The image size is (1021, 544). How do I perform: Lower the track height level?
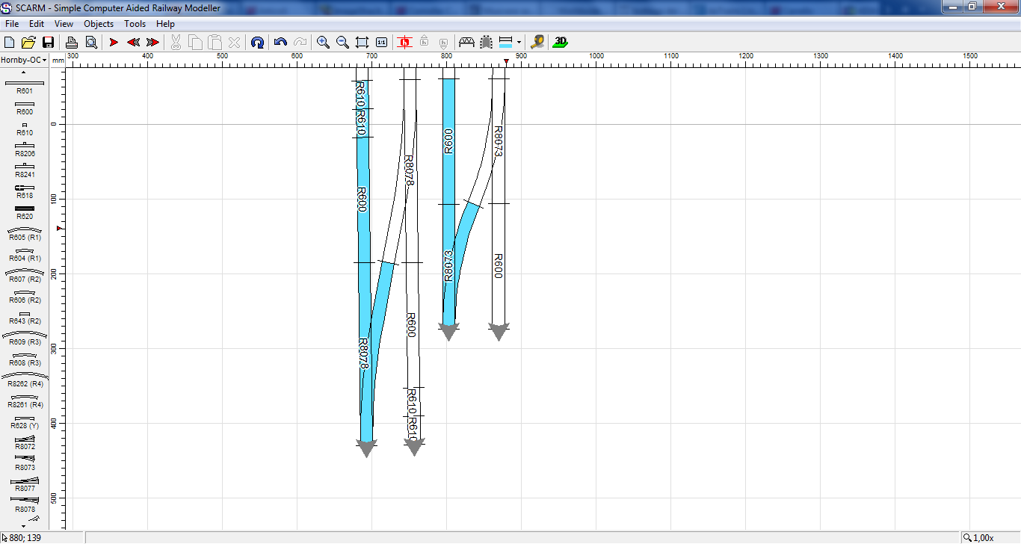443,43
